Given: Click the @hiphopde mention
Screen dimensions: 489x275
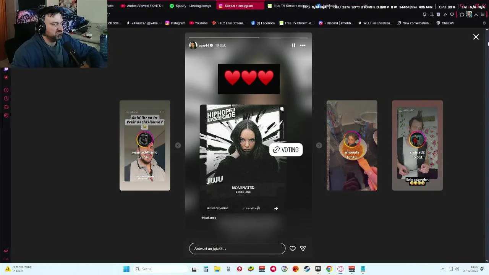Looking at the screenshot, I should coord(209,218).
